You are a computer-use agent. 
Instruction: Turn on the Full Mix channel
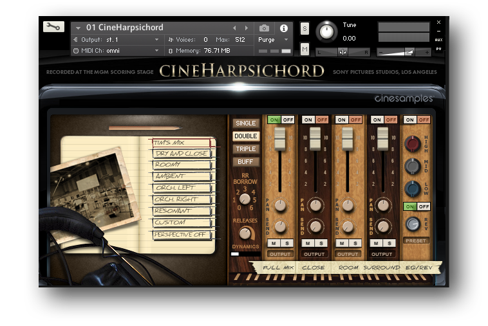274,120
